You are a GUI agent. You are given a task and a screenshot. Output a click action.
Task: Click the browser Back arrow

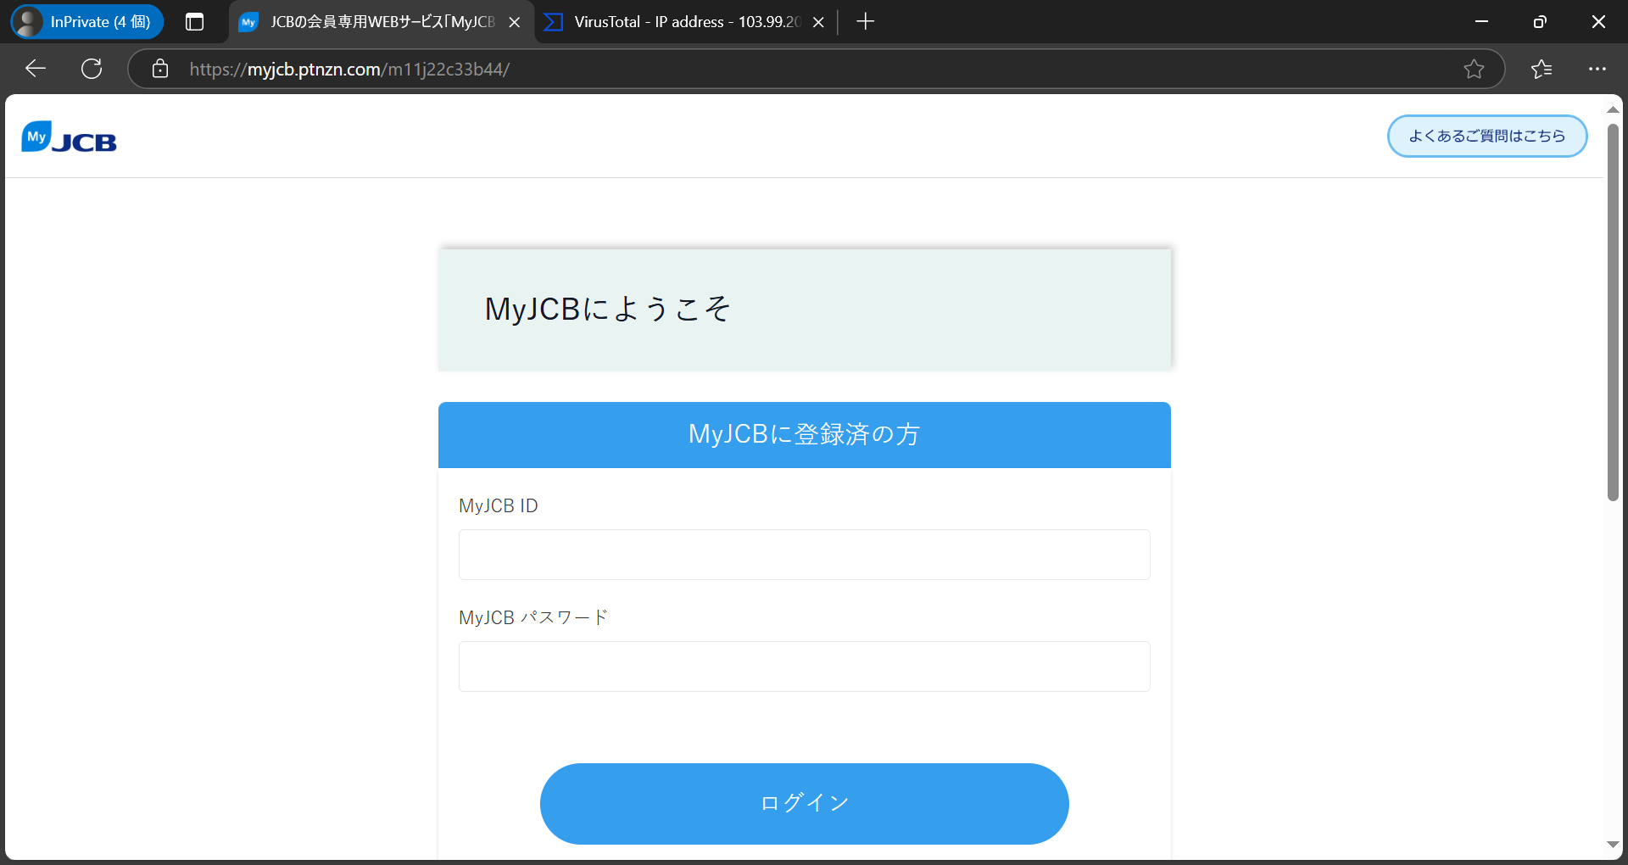click(36, 69)
